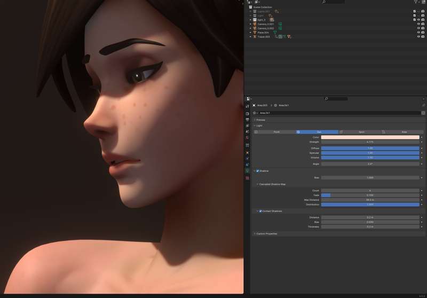This screenshot has height=298, width=427.
Task: Expand the Camera_0.001 object
Action: (250, 24)
